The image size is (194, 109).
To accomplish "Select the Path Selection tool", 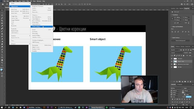I will [x=2, y=55].
